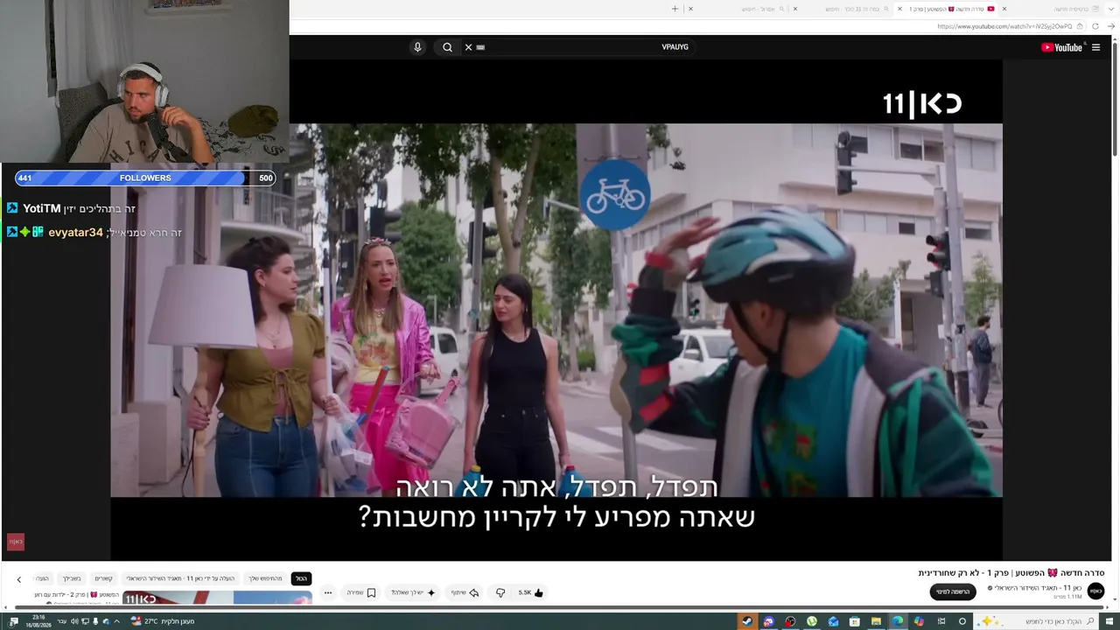This screenshot has height=630, width=1120.
Task: Clear the YouTube search box text
Action: tap(468, 47)
